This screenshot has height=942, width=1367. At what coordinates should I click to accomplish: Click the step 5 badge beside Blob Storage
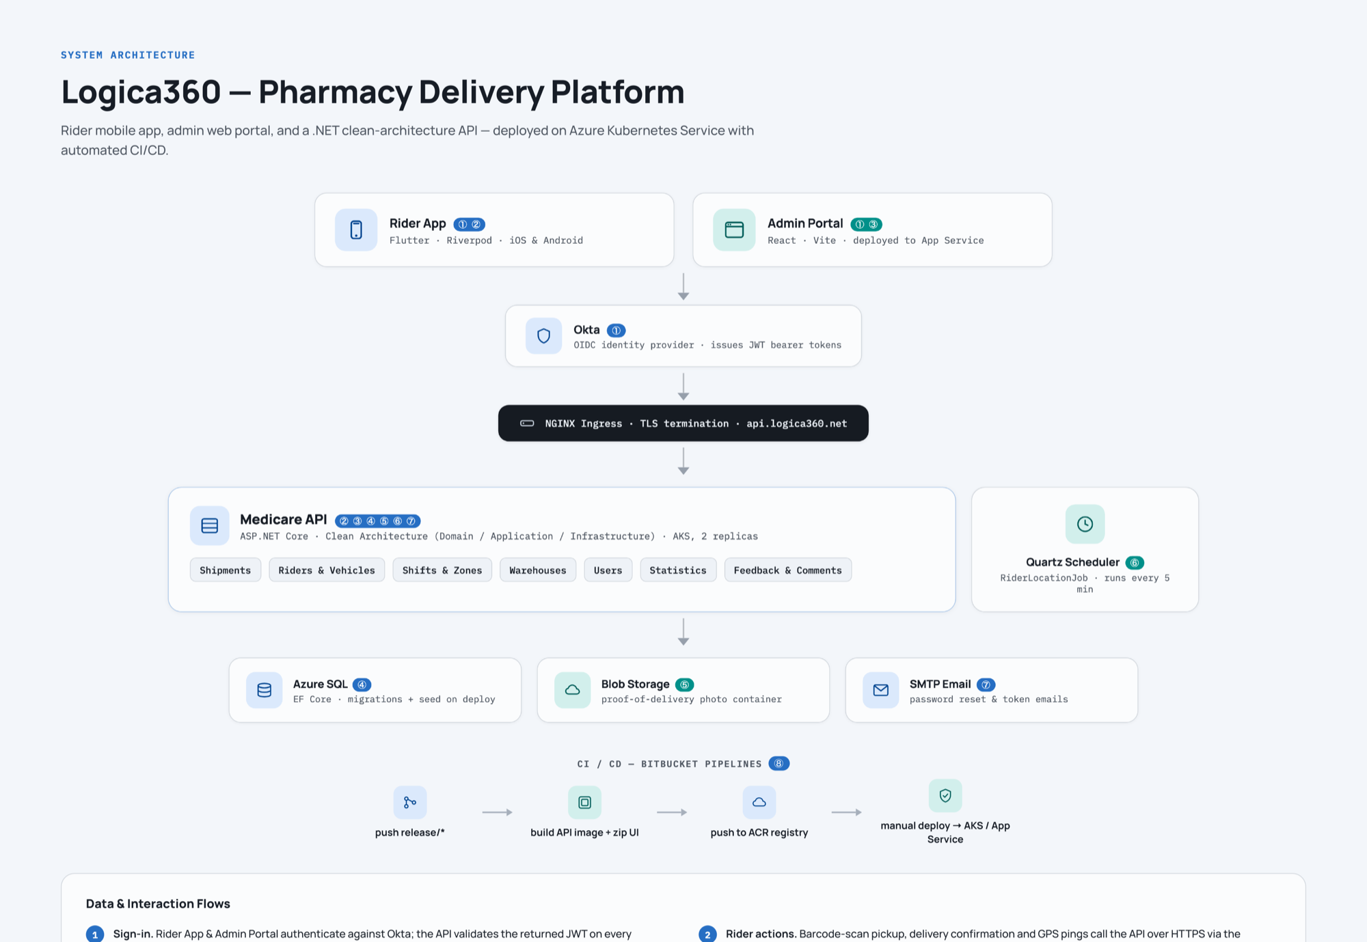[x=685, y=684]
